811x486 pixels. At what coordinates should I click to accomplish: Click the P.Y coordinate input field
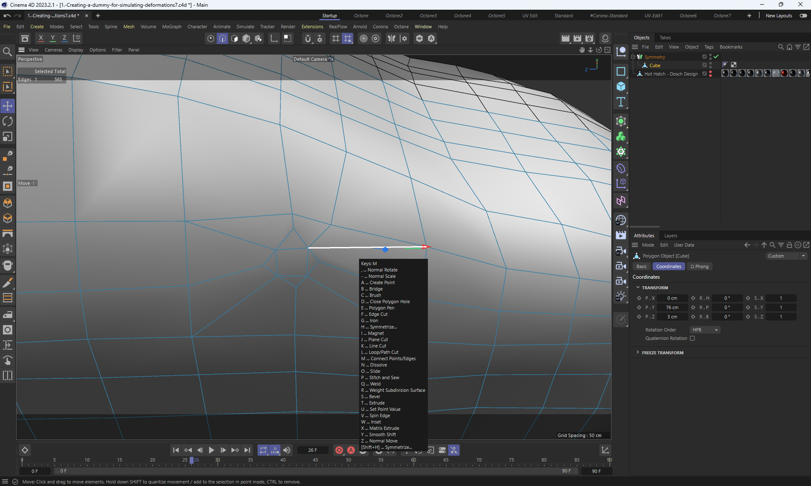tap(672, 307)
